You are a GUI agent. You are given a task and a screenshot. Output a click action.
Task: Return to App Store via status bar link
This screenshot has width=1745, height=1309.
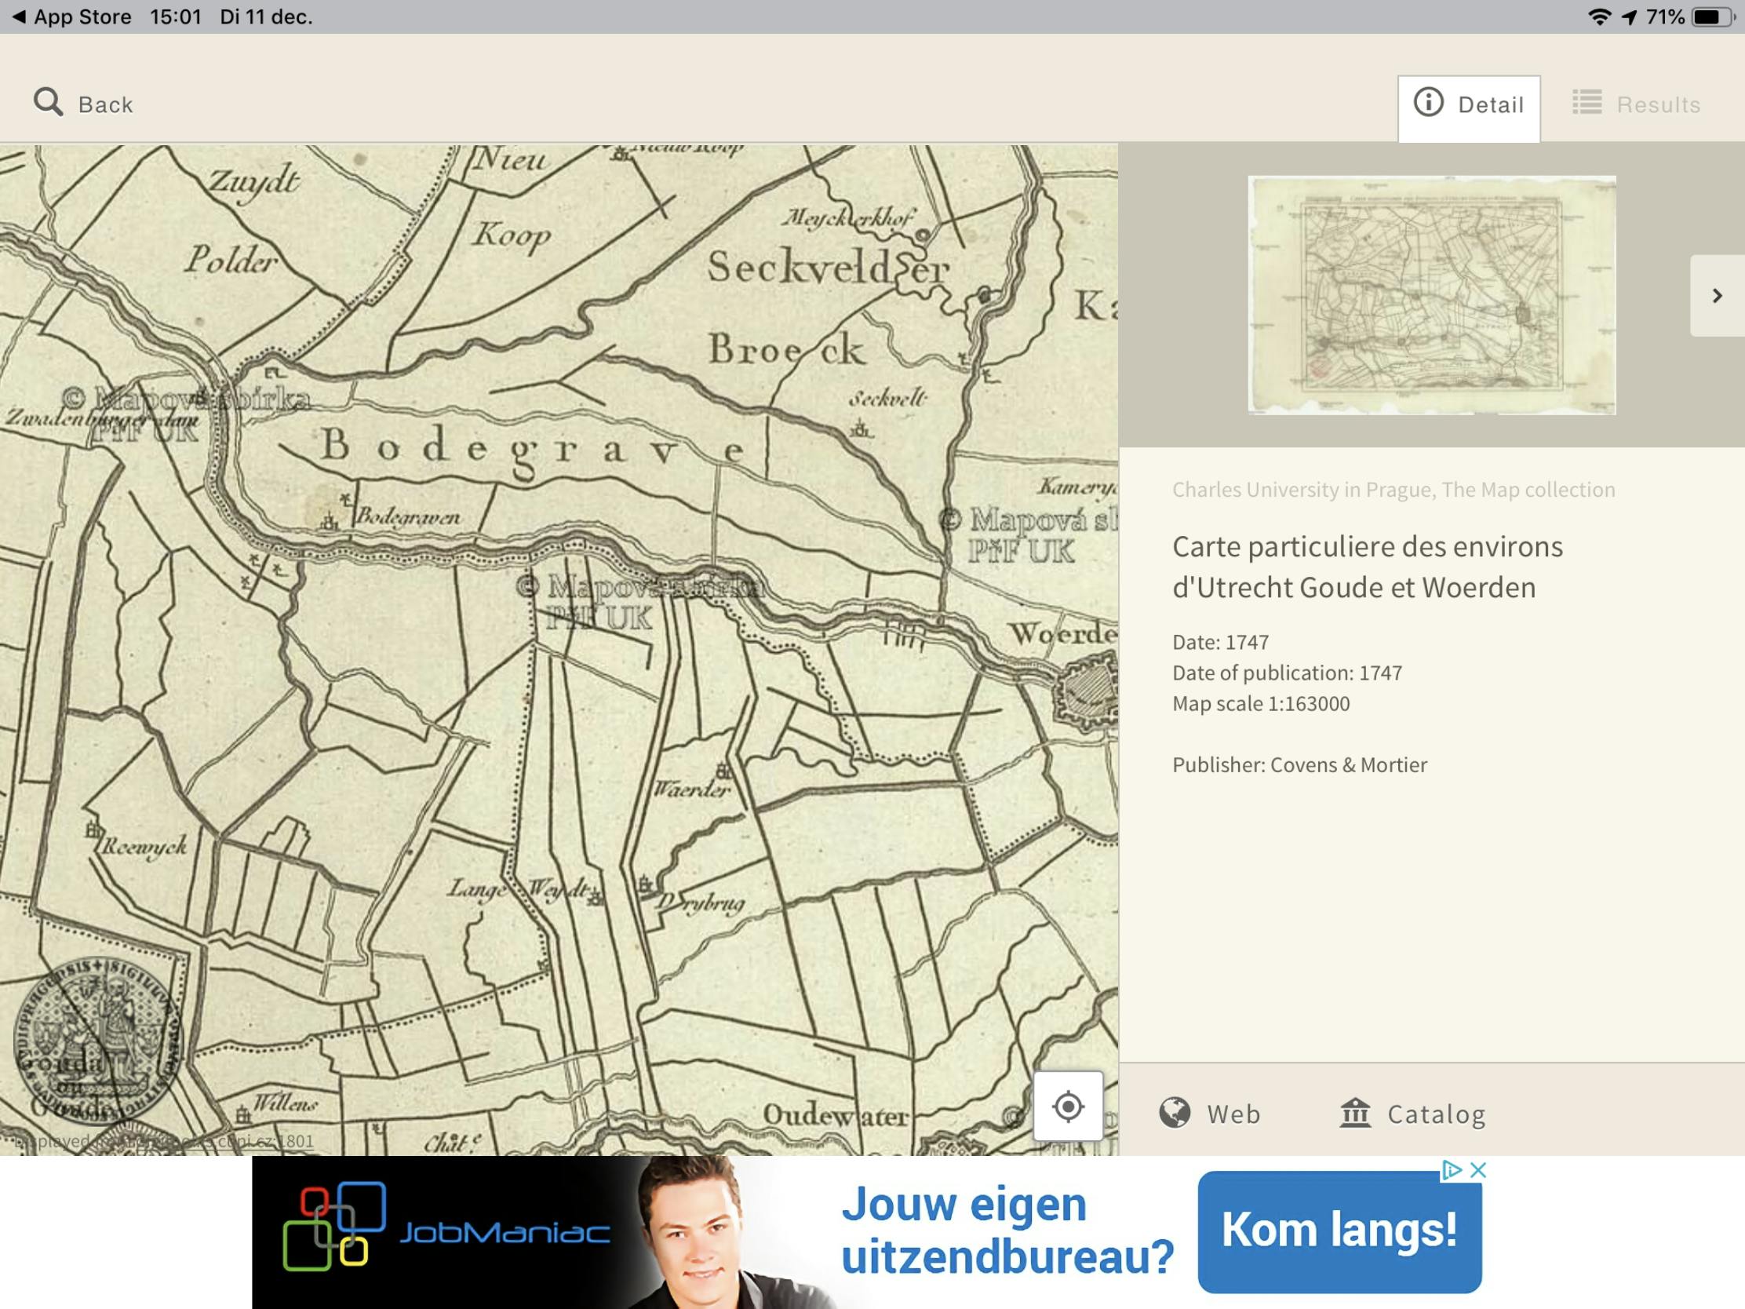pyautogui.click(x=71, y=16)
